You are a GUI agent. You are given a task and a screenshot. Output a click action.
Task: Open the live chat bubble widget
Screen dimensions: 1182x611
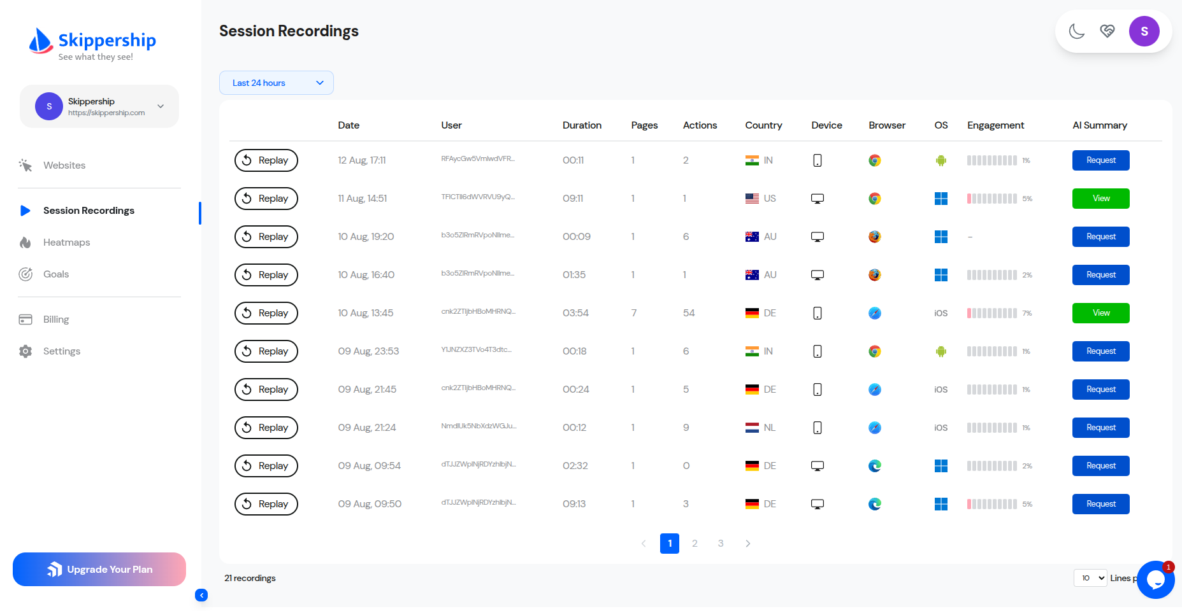pyautogui.click(x=1155, y=580)
